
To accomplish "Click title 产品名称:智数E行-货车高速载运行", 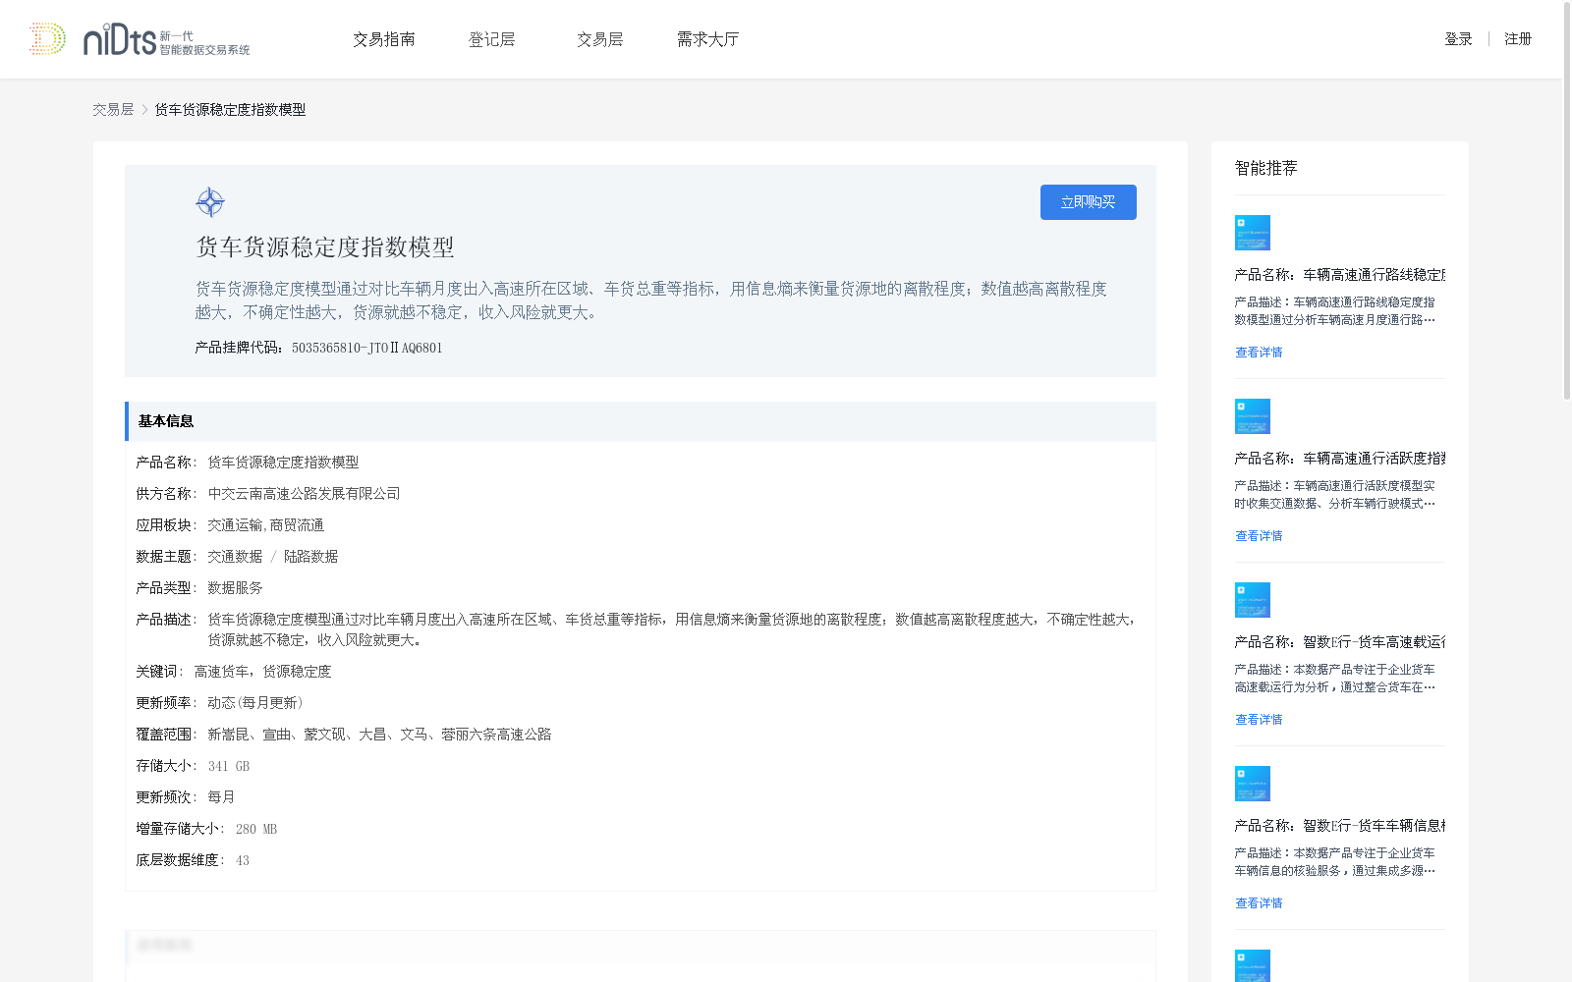I will click(1340, 642).
